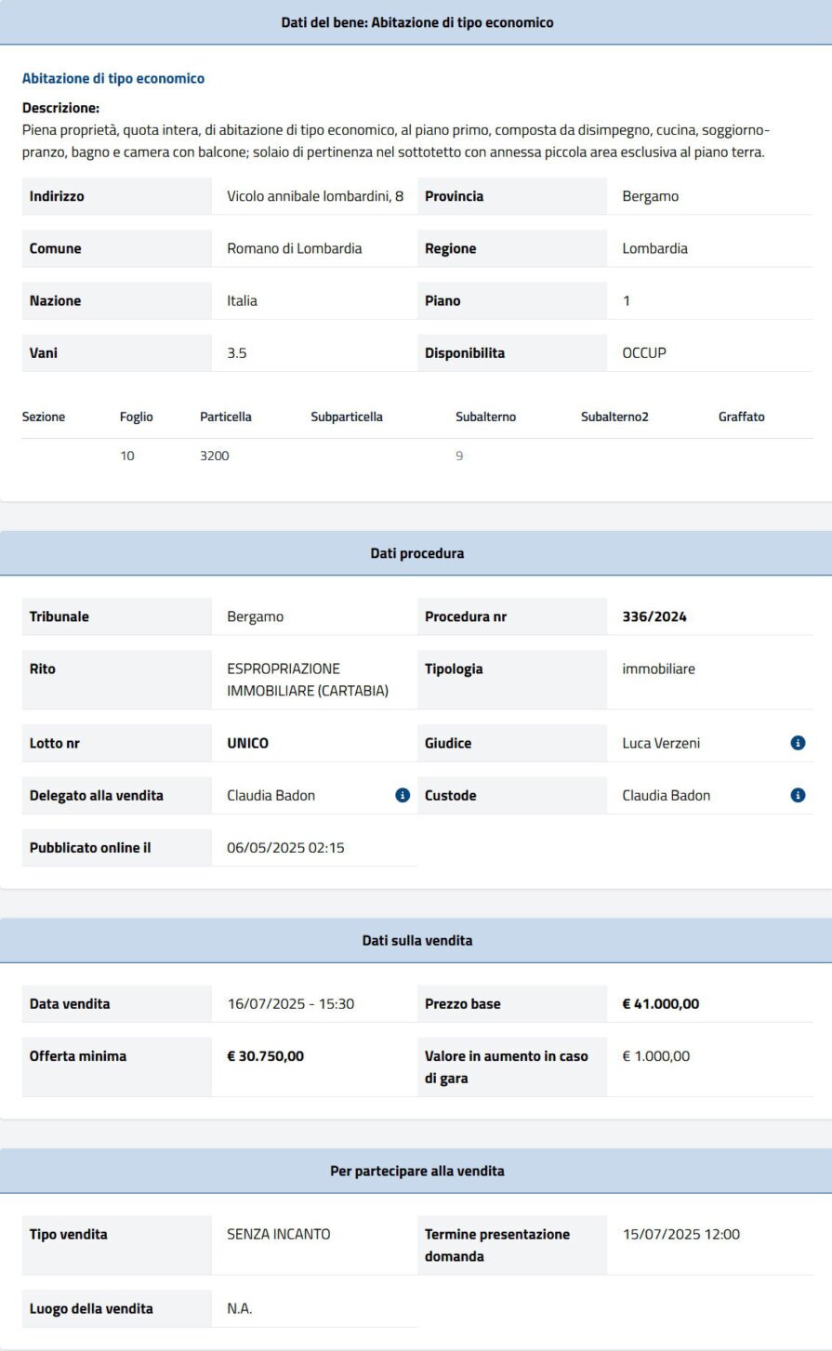
Task: Select Subalterno cell '9'
Action: (459, 456)
